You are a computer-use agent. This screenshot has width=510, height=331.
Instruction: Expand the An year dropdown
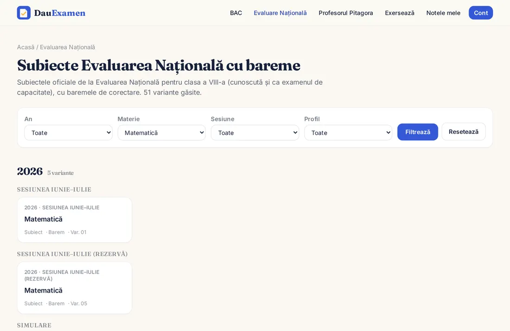pyautogui.click(x=68, y=132)
